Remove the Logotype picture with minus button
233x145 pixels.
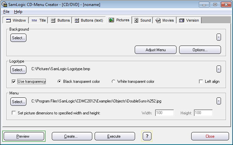tap(219, 69)
